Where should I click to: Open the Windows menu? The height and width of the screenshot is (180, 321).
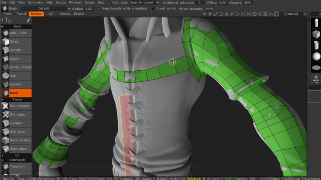(75, 3)
